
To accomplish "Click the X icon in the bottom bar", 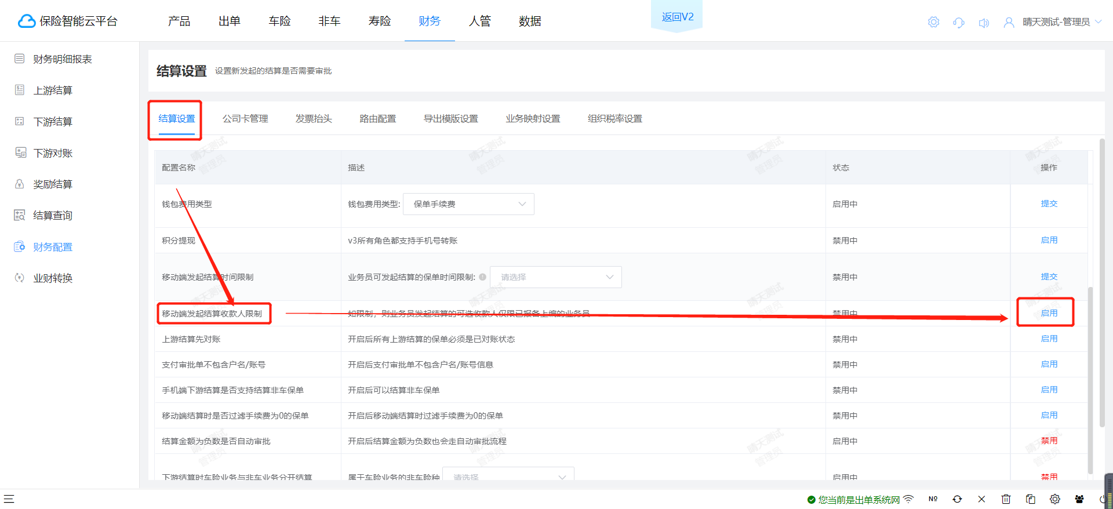I will (981, 499).
